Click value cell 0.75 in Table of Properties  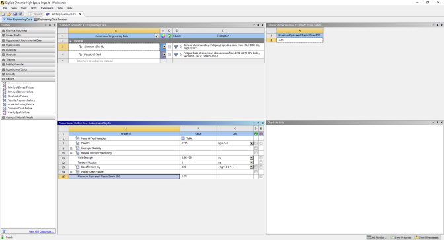299,40
